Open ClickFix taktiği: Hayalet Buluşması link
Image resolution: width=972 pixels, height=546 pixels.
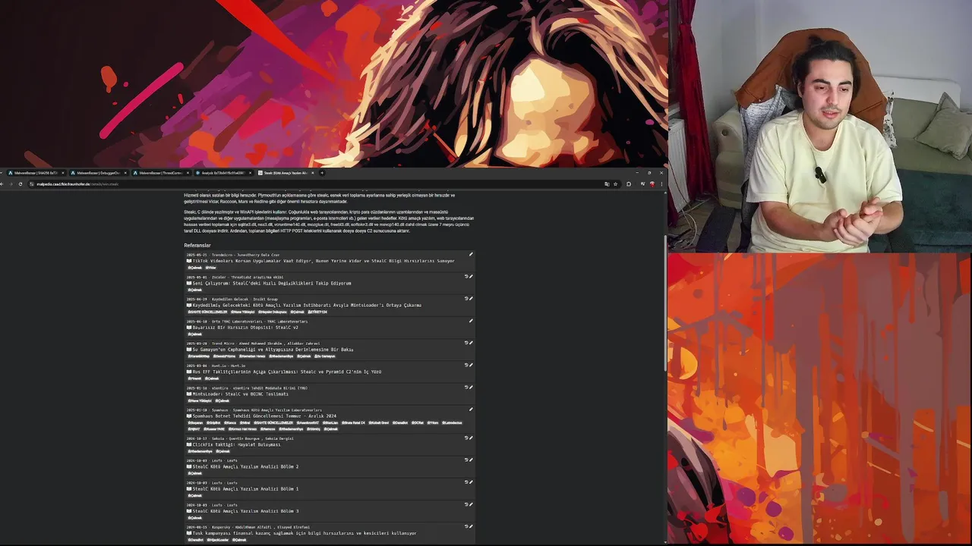(237, 444)
